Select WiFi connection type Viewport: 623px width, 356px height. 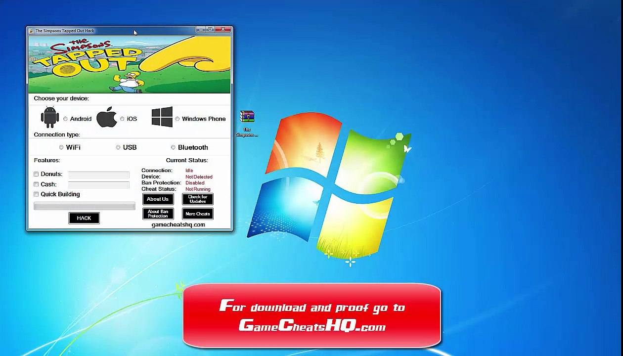[x=61, y=147]
